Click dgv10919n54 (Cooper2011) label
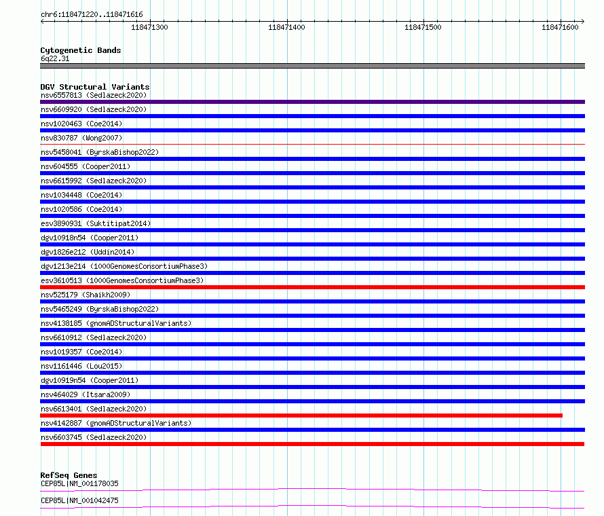The image size is (604, 516). click(90, 380)
